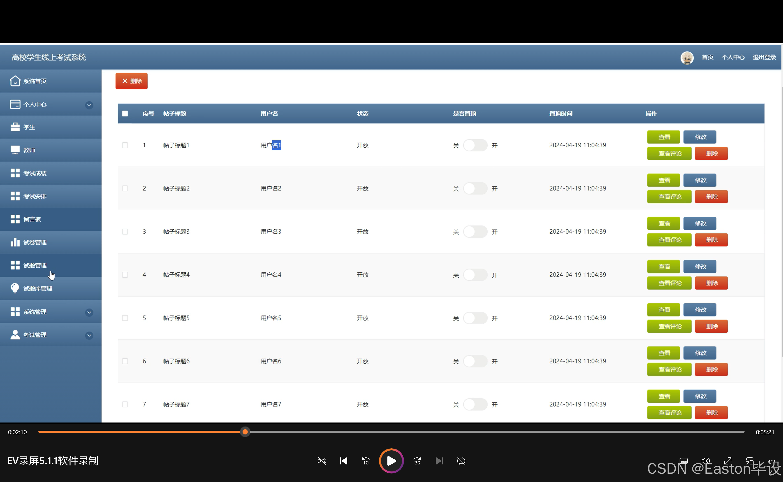Open 系统首页 from the sidebar
The width and height of the screenshot is (783, 482).
point(35,81)
